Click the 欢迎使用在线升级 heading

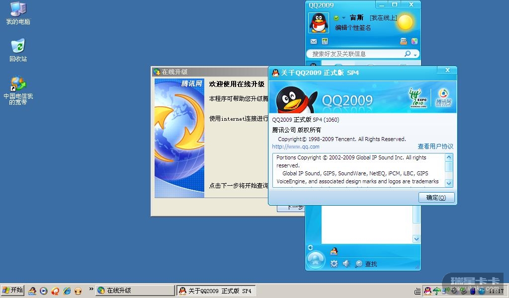point(237,84)
